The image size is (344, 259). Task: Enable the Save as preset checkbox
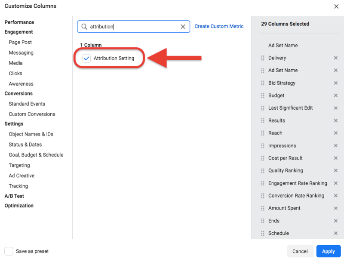point(9,251)
